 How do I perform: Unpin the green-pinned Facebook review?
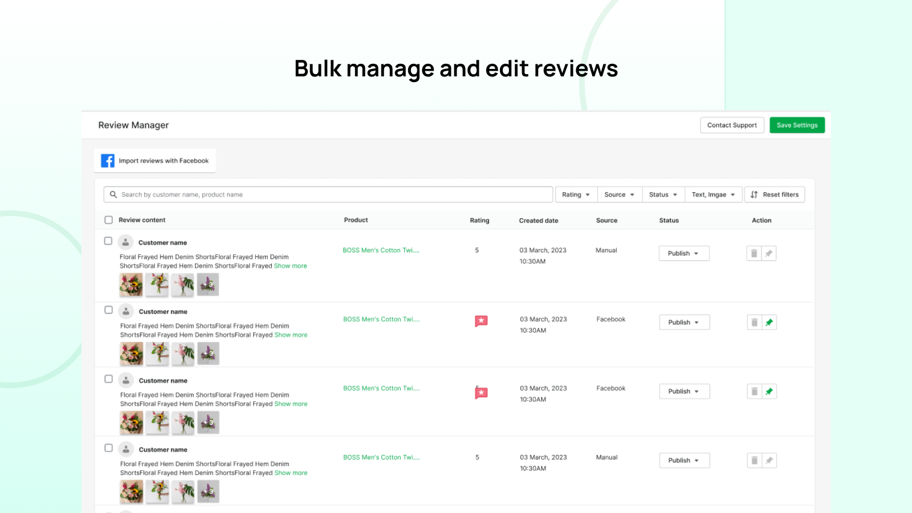point(769,322)
